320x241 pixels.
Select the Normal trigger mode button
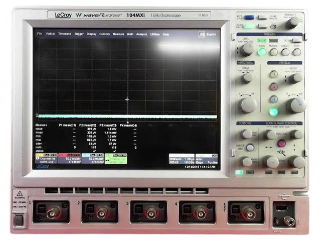pos(273,52)
